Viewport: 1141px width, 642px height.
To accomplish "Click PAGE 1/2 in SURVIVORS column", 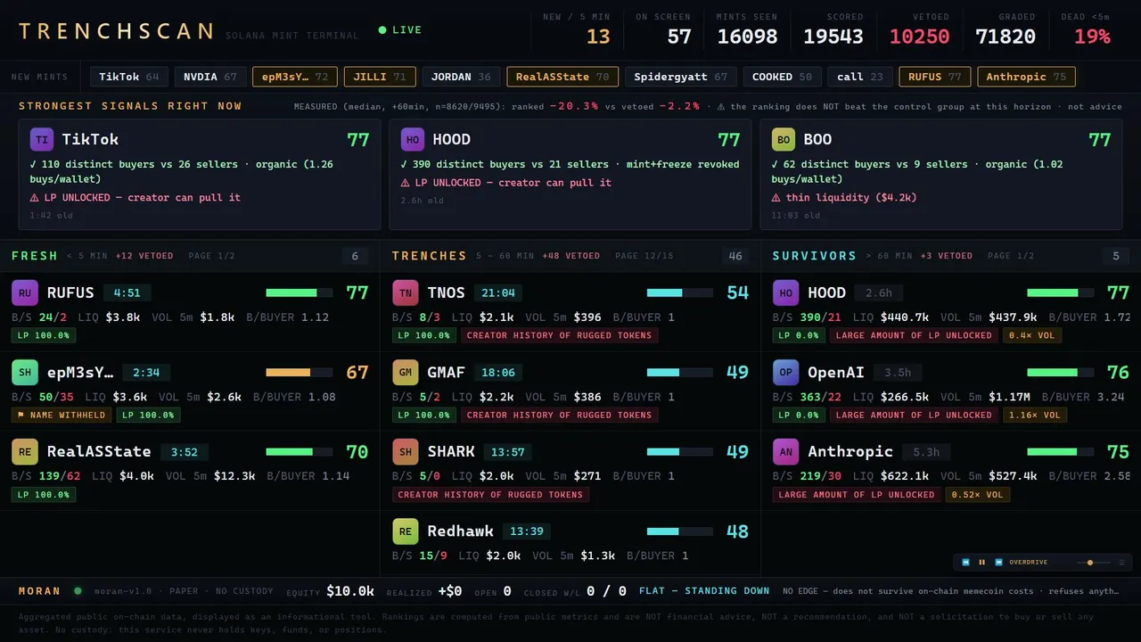I will click(x=1011, y=256).
